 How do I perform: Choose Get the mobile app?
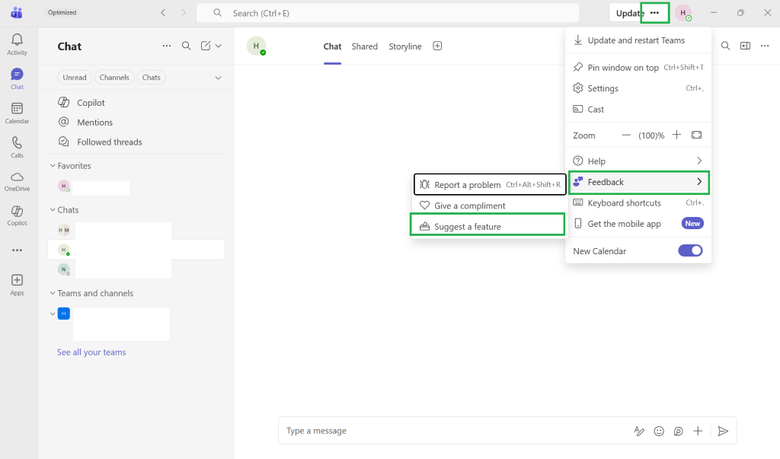pos(638,224)
